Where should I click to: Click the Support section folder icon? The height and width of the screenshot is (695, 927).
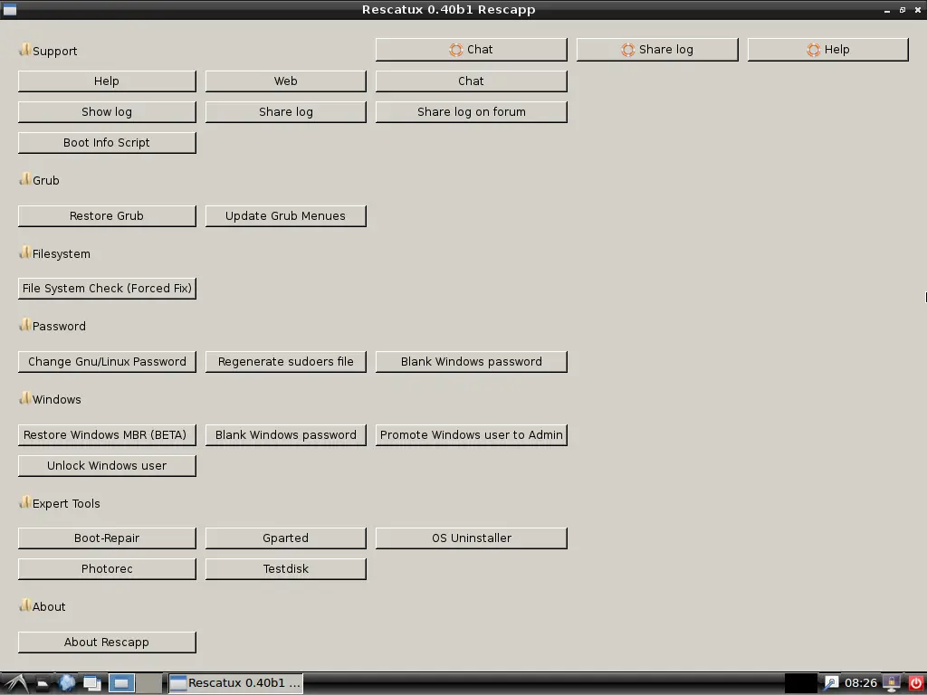click(x=24, y=50)
